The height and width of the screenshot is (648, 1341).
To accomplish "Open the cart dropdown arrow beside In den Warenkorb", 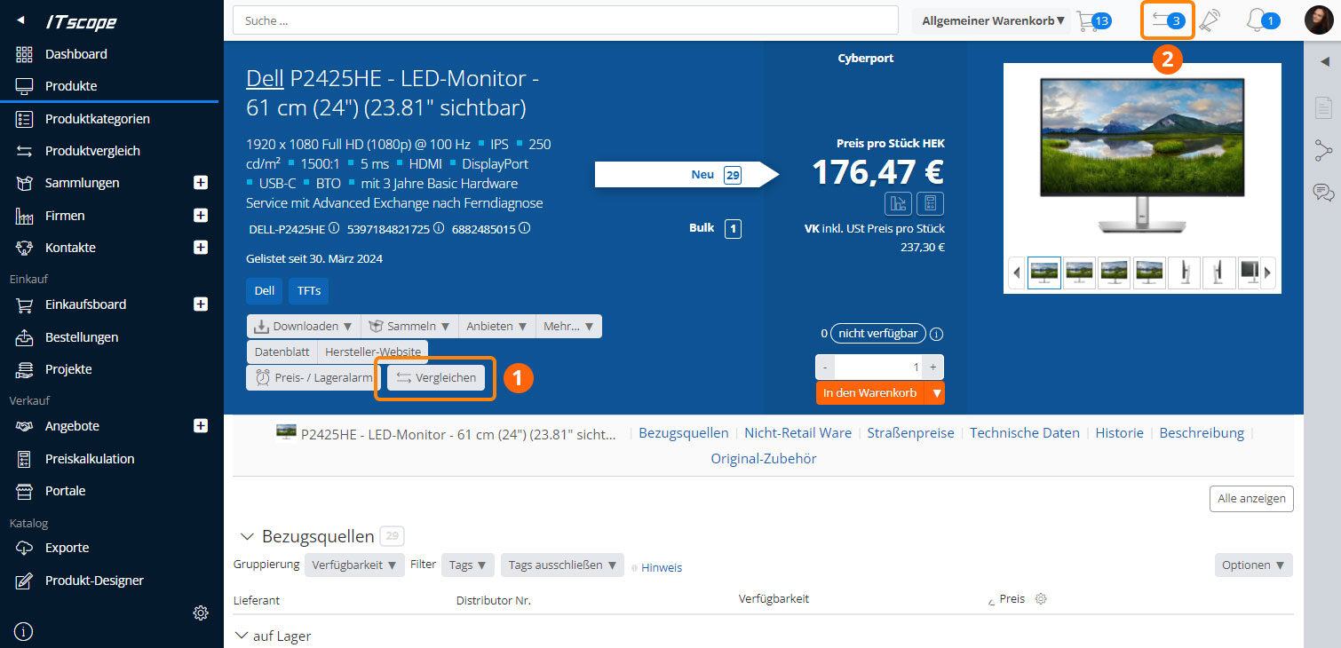I will pyautogui.click(x=935, y=393).
